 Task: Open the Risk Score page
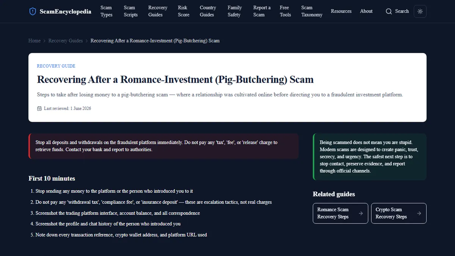[184, 11]
